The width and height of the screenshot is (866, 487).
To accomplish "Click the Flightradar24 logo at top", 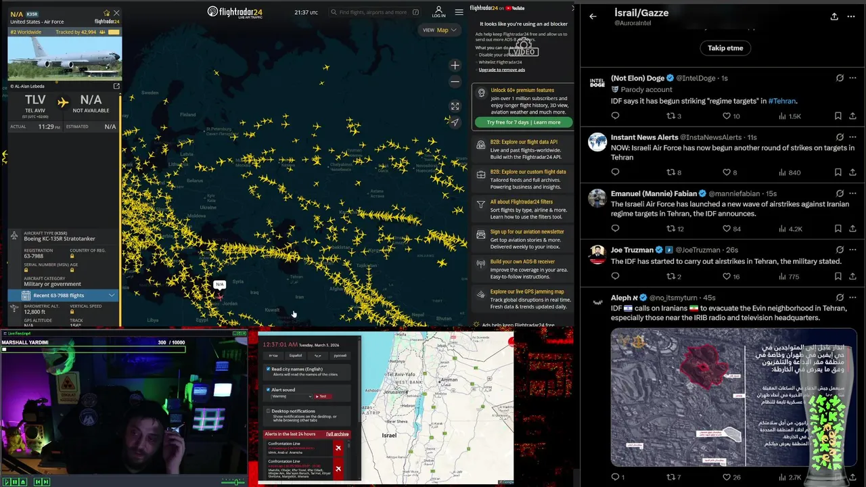I will point(235,12).
